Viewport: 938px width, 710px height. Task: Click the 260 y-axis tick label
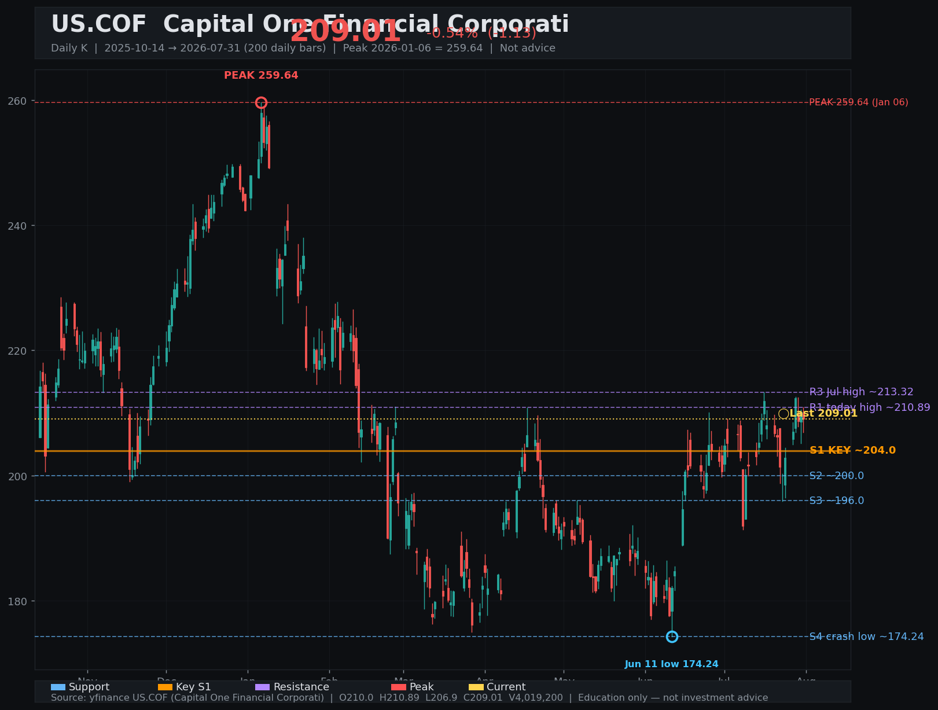(18, 101)
